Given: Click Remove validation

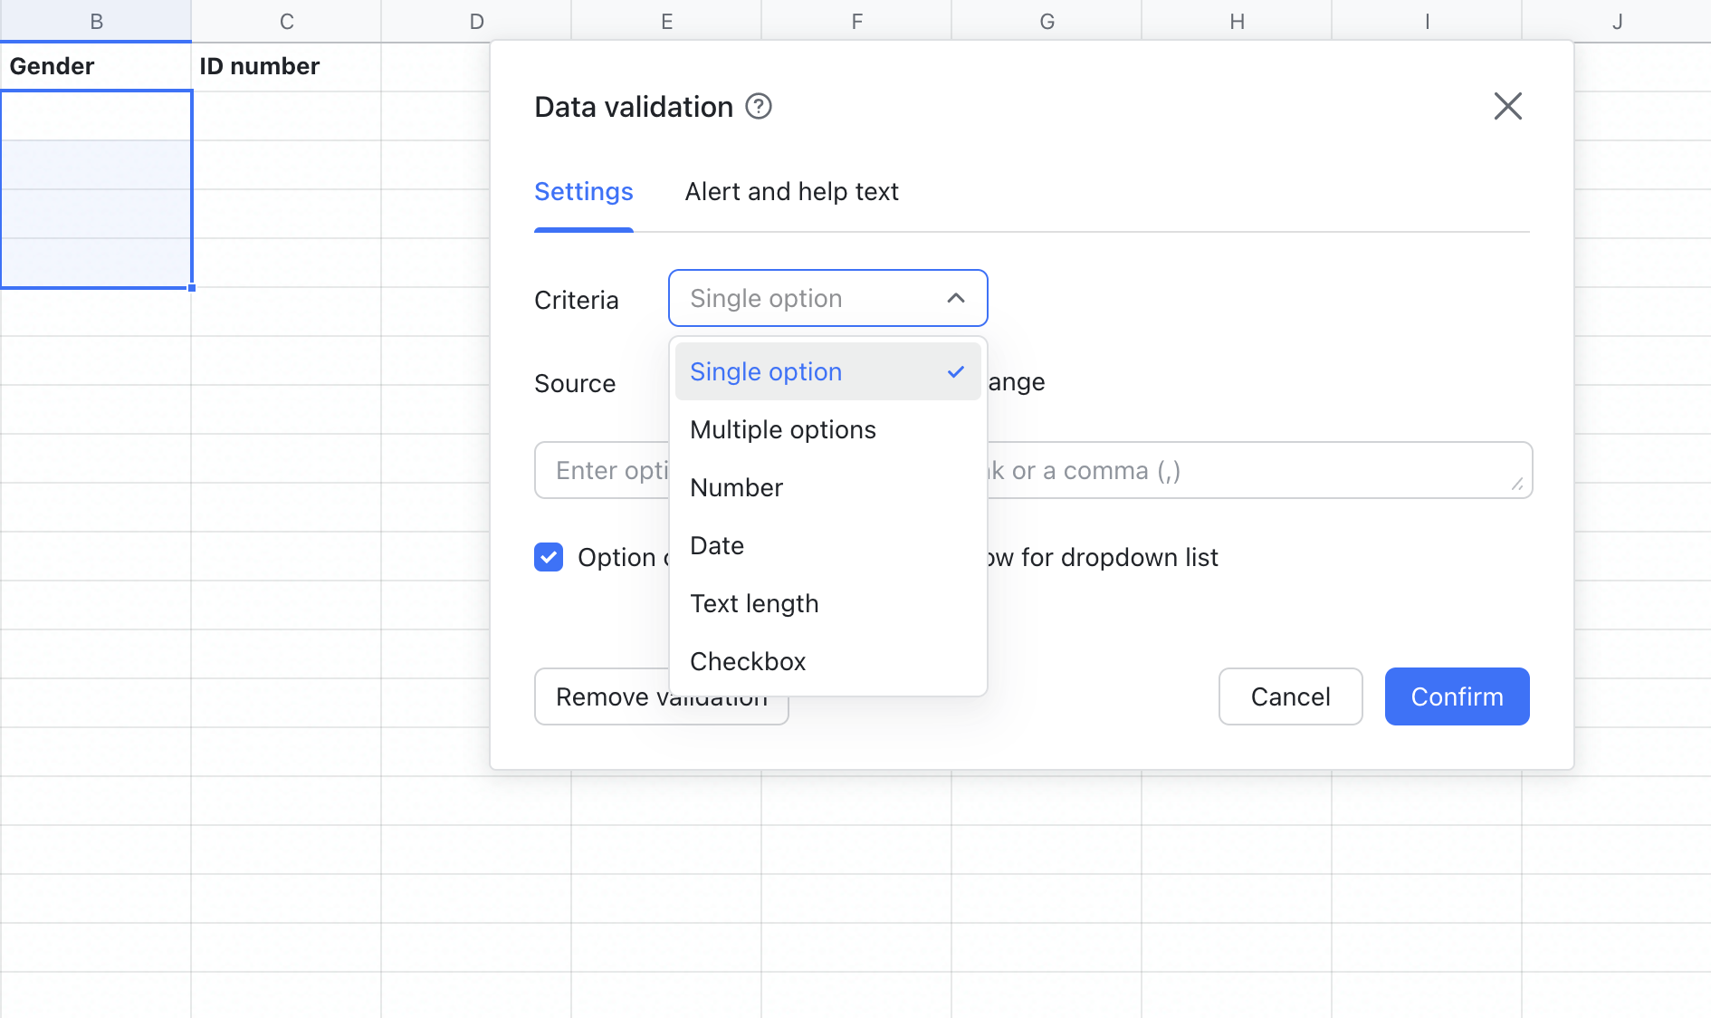Looking at the screenshot, I should pyautogui.click(x=661, y=696).
